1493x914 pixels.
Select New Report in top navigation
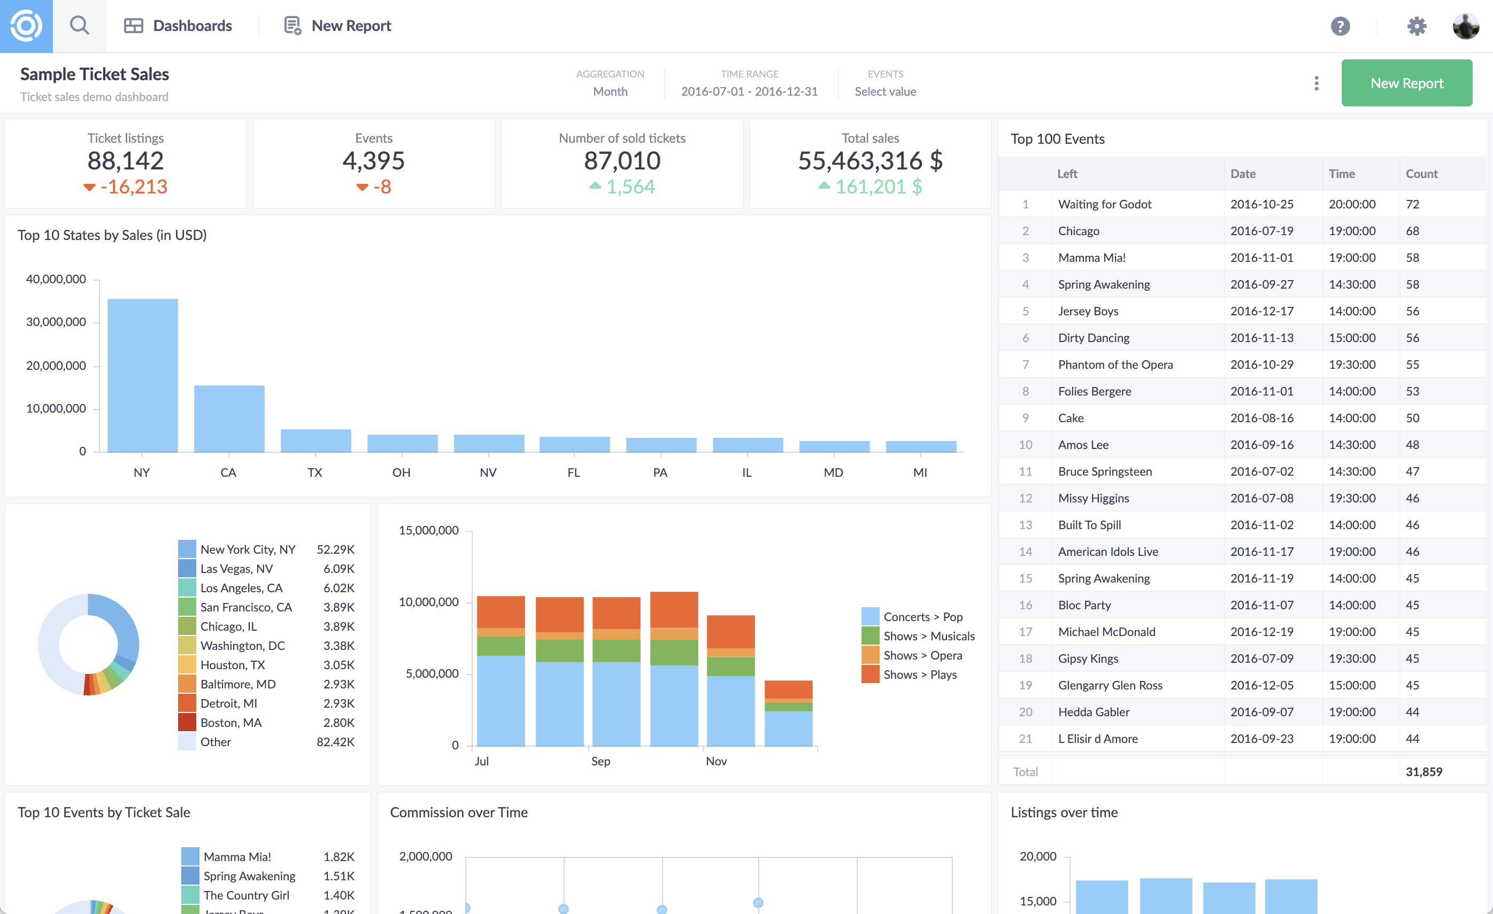[337, 26]
